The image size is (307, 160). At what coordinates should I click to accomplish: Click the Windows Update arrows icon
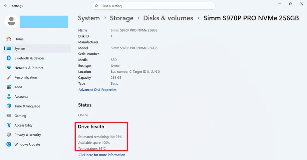[9, 144]
